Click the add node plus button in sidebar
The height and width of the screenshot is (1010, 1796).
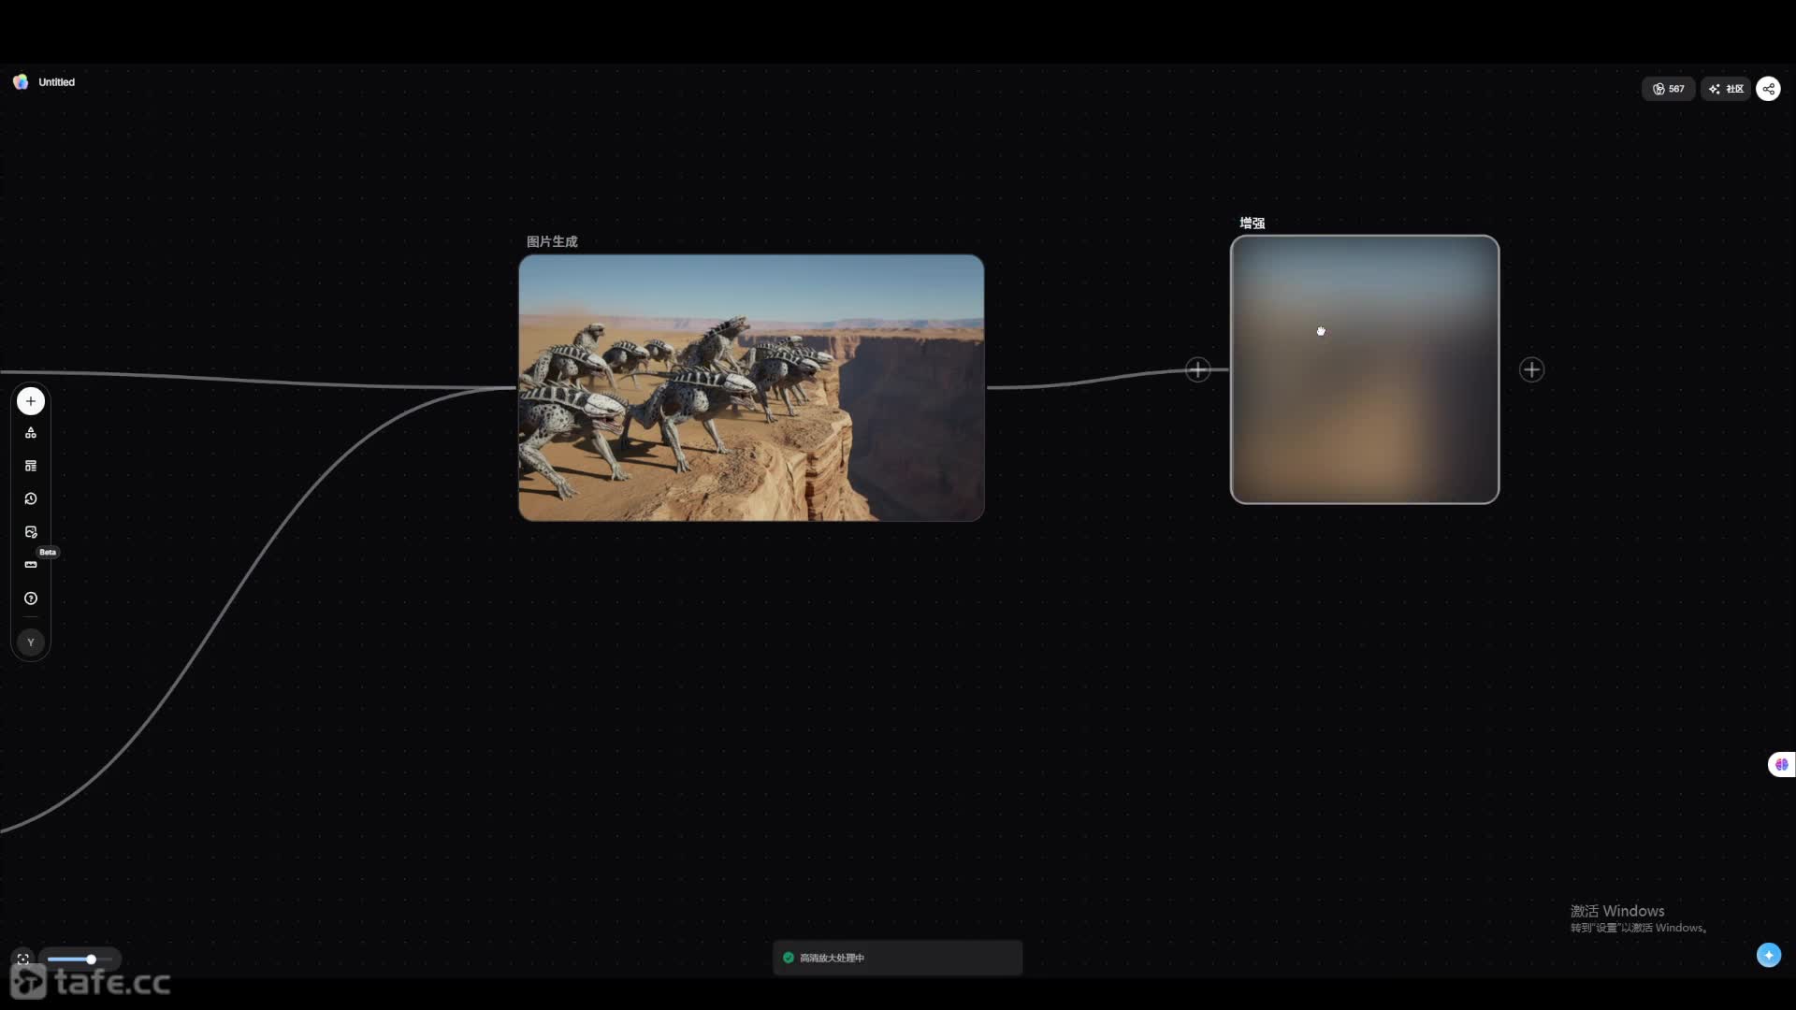click(x=31, y=401)
